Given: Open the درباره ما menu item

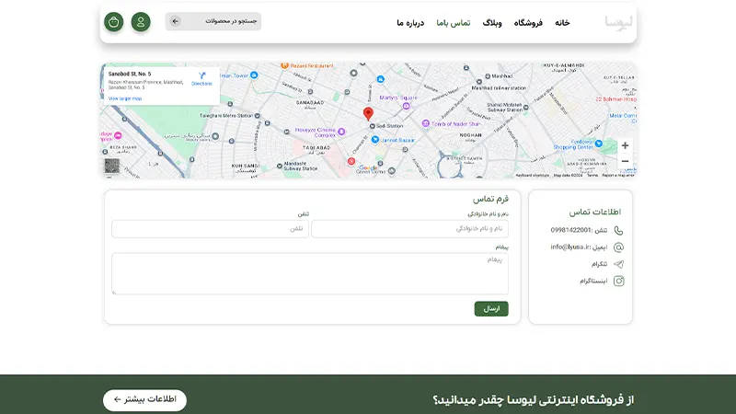Looking at the screenshot, I should click(x=410, y=22).
